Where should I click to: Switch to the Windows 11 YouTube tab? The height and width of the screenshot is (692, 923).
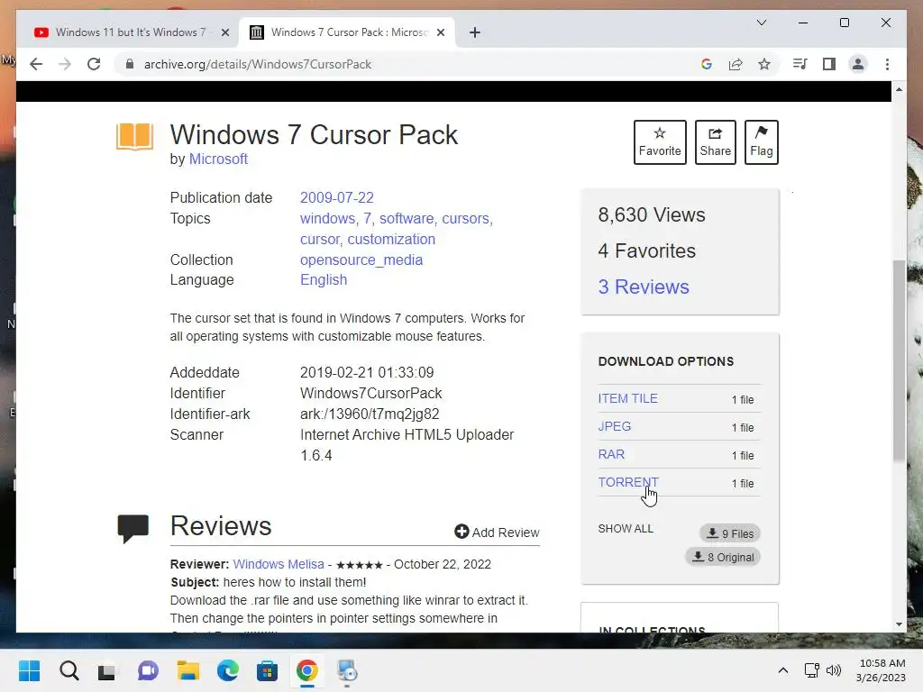pos(130,32)
